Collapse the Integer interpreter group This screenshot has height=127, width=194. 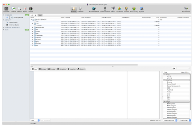tap(164, 102)
